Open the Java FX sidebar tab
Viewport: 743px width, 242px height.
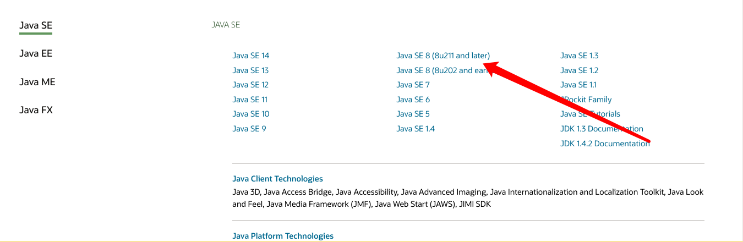pyautogui.click(x=36, y=110)
